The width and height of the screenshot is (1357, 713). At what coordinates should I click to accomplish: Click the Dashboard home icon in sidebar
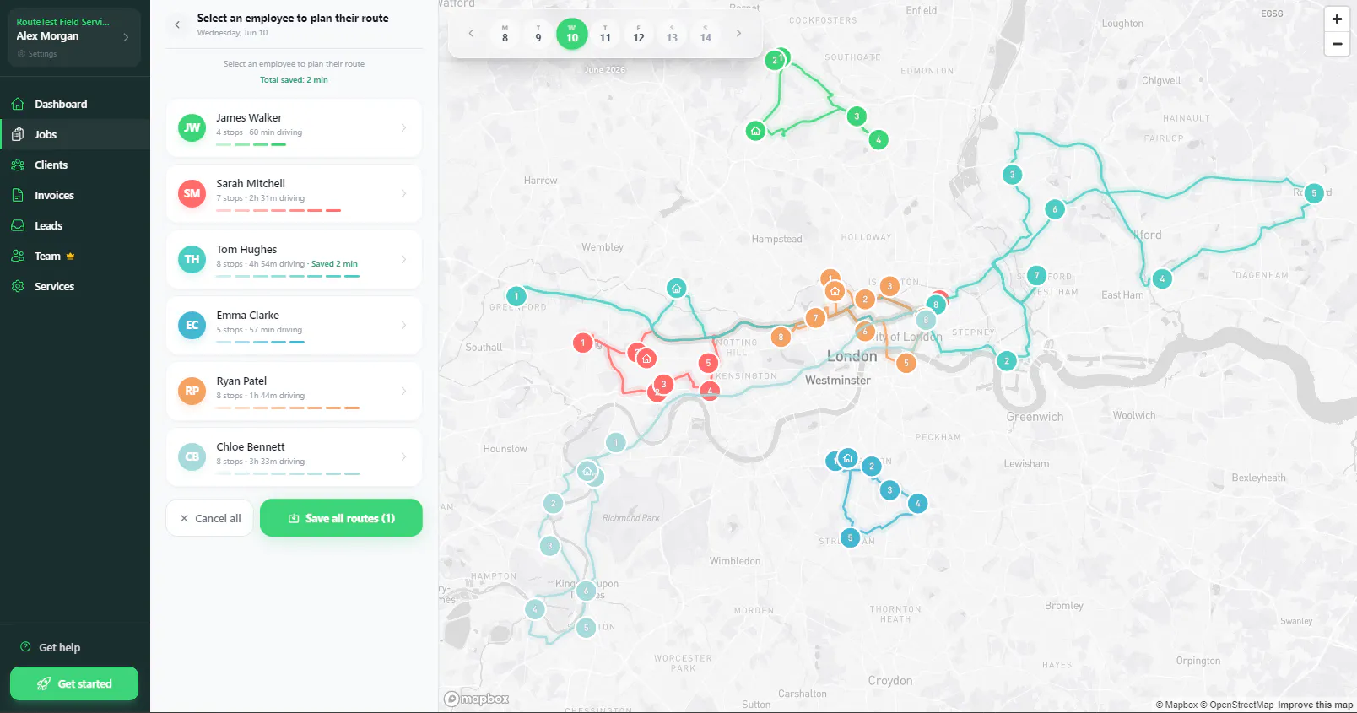point(18,104)
